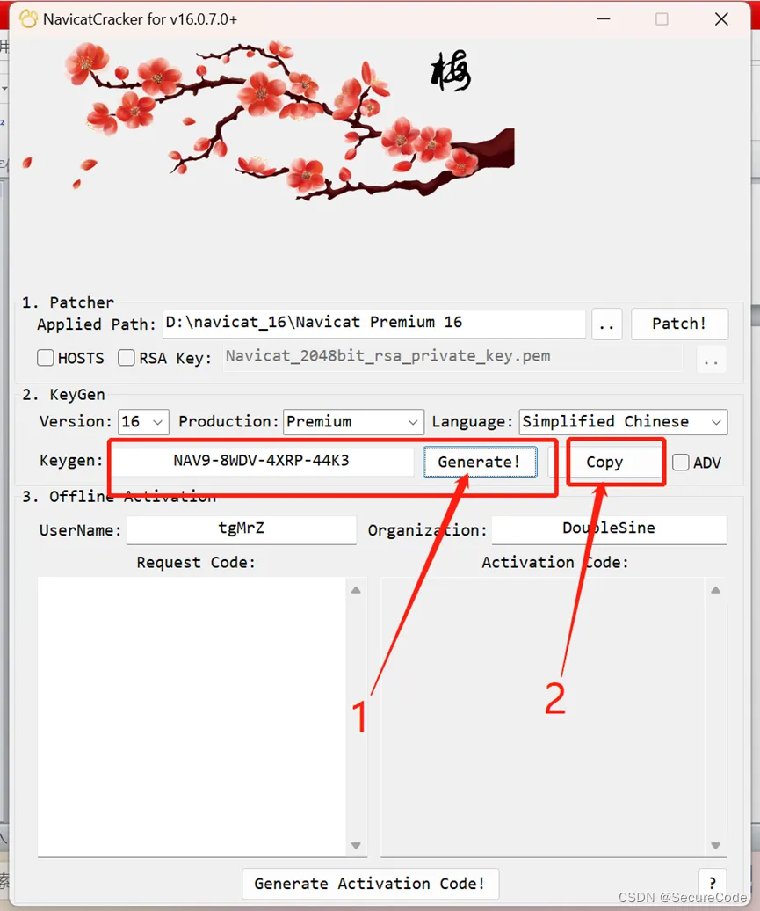Click the browse button beside RSA key field

(711, 359)
